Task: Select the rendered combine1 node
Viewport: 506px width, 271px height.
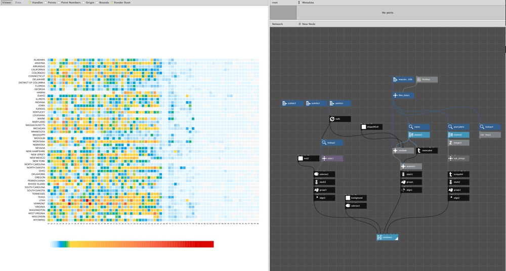Action: [388, 238]
